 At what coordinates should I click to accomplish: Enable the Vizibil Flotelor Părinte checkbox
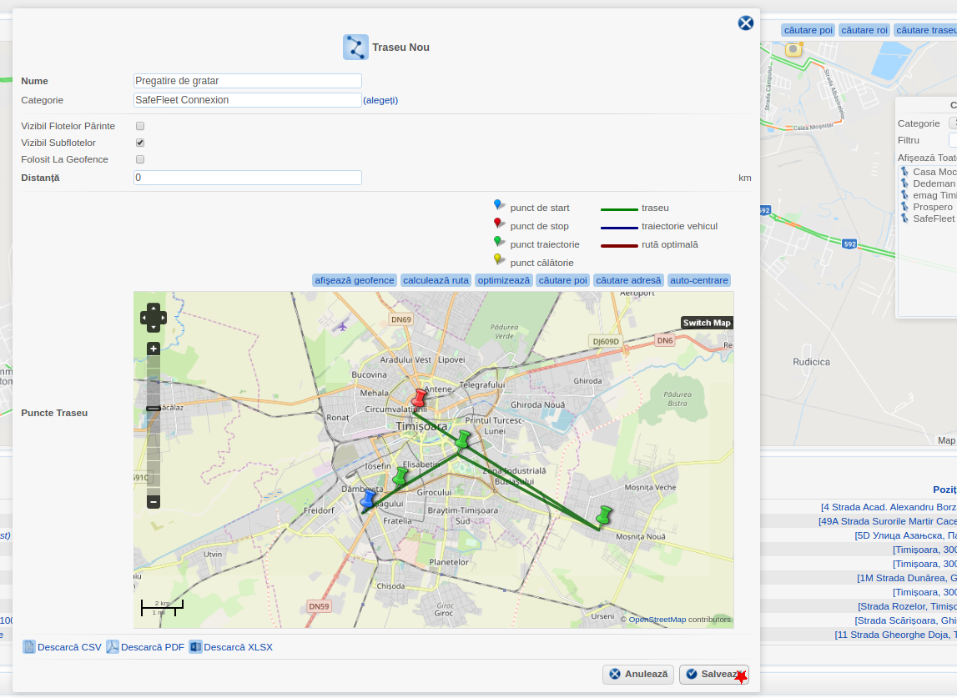pyautogui.click(x=140, y=125)
